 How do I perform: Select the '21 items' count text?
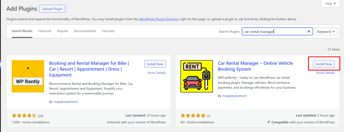click(334, 50)
